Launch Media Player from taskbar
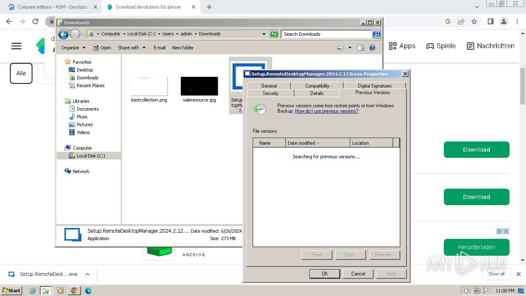The width and height of the screenshot is (526, 296). [x=60, y=291]
